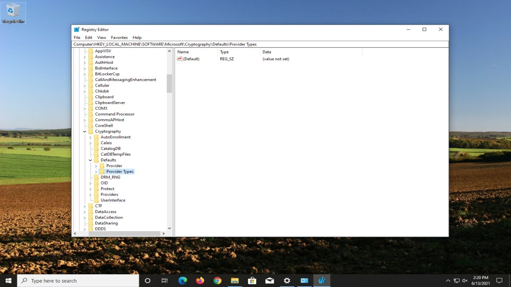Click the tree horizontal scrollbar left arrow
Image resolution: width=511 pixels, height=287 pixels.
pyautogui.click(x=75, y=234)
